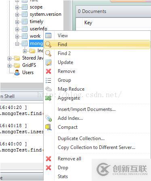The width and height of the screenshot is (151, 181).
Task: Click the pencil icon next to Update
Action: tap(48, 62)
